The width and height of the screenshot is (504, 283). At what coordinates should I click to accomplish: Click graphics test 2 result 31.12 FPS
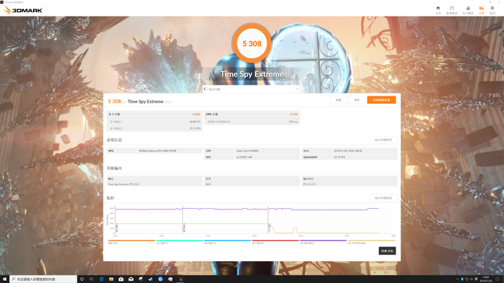[195, 128]
